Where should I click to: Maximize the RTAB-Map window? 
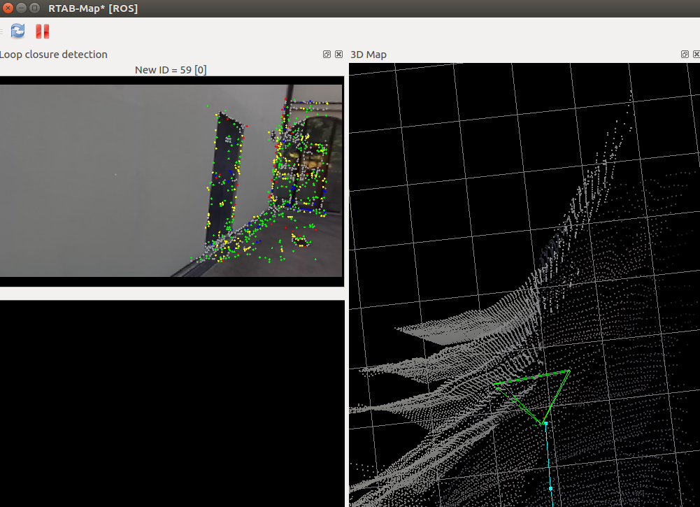(x=34, y=8)
